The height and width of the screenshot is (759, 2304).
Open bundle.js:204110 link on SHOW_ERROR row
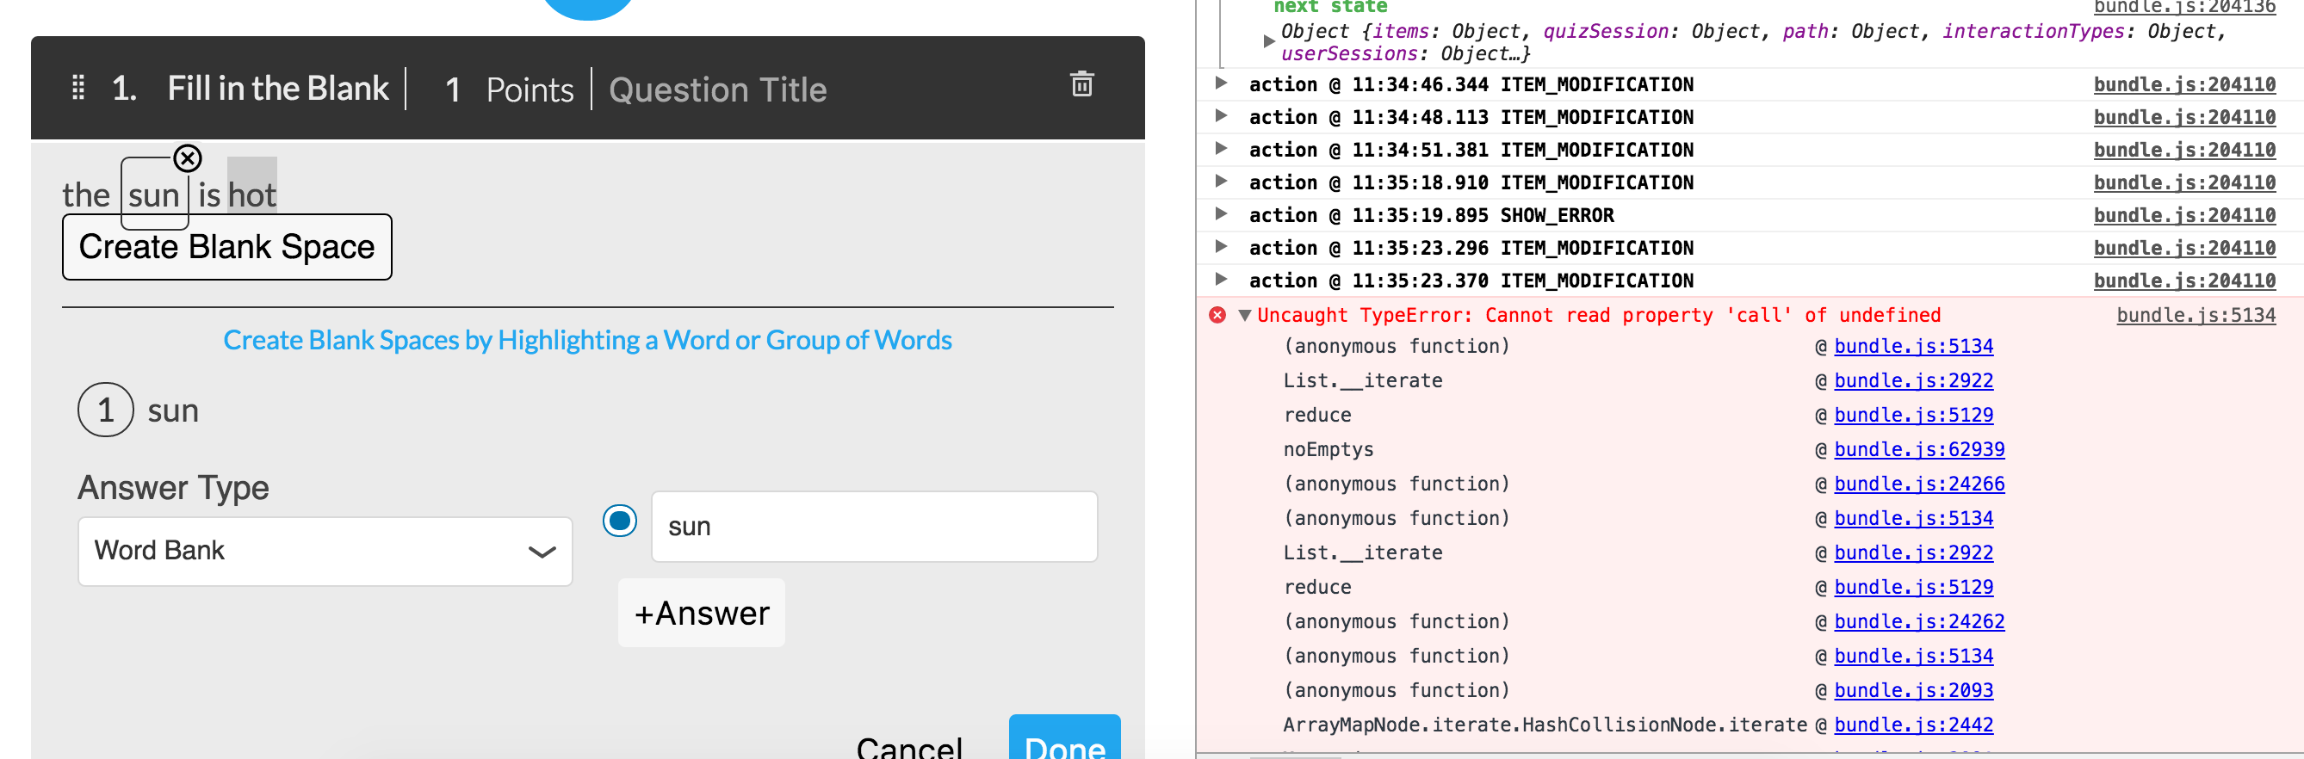tap(2184, 215)
